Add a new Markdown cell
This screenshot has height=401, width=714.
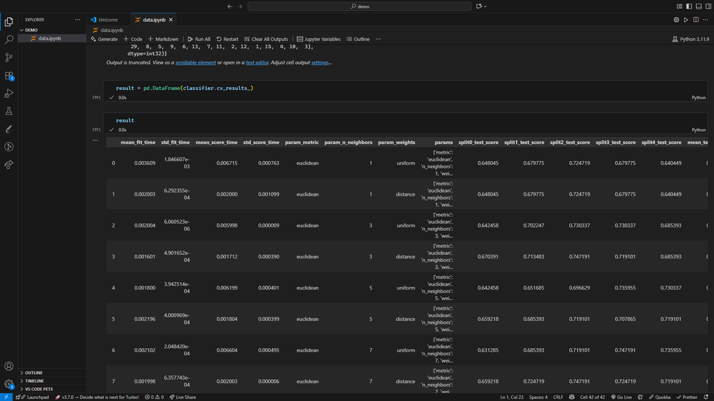[163, 39]
